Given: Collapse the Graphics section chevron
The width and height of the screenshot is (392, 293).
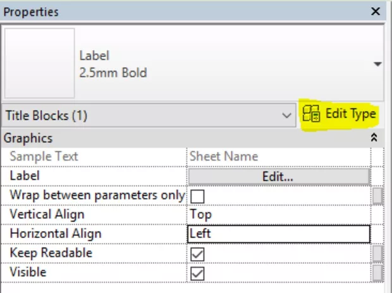Looking at the screenshot, I should click(374, 137).
